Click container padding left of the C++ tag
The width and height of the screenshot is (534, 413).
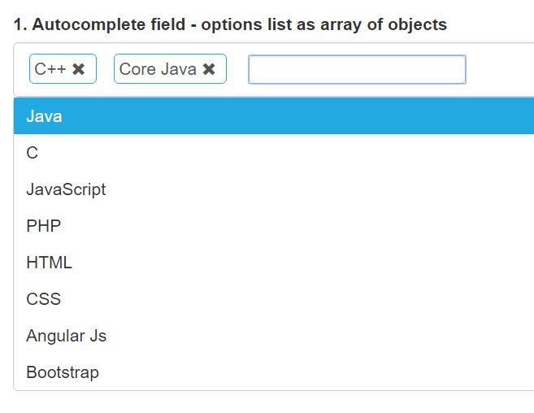coord(21,69)
